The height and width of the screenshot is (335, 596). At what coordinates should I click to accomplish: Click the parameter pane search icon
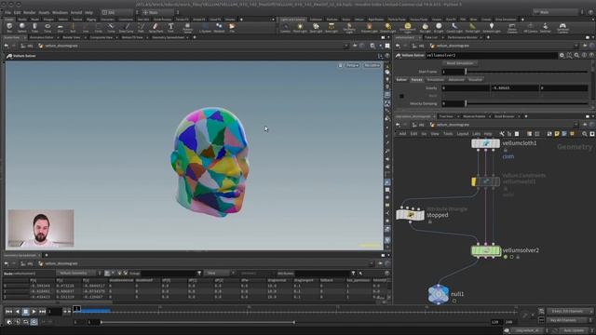pos(576,56)
